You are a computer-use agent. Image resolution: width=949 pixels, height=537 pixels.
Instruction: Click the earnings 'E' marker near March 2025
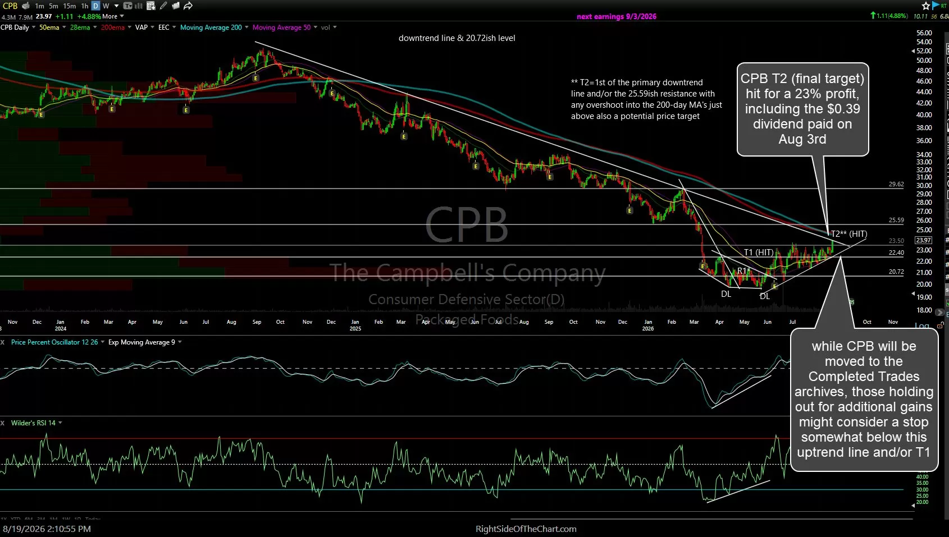coord(404,136)
